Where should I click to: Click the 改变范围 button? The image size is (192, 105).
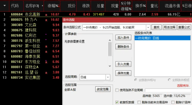pos(103,89)
